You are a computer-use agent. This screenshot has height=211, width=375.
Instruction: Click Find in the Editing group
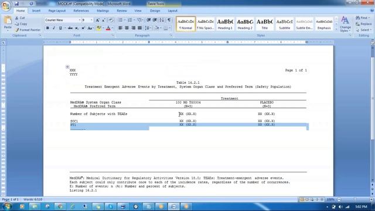(363, 18)
